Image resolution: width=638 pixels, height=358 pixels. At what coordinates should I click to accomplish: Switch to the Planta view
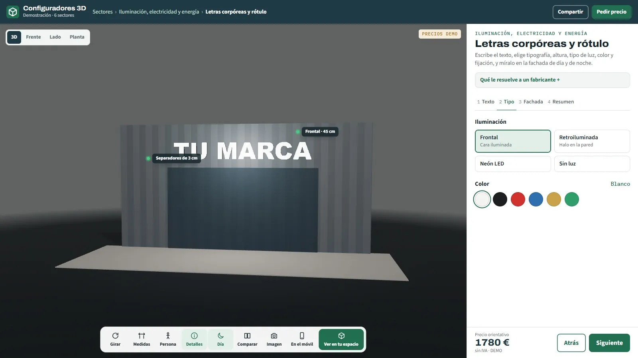tap(77, 37)
